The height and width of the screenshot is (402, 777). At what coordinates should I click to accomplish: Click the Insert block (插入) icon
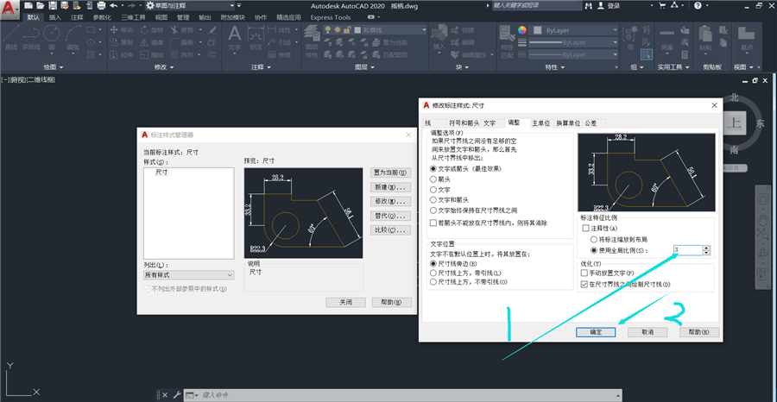click(x=439, y=39)
